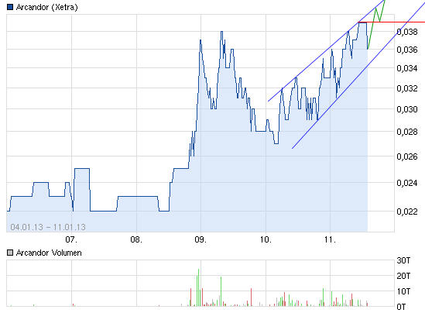The height and width of the screenshot is (313, 425).
Task: Click the 0T volume axis label
Action: pos(402,307)
